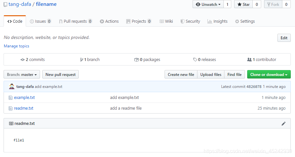Open the tang-dafa owner link
Viewport: 295px width, 157px height.
pyautogui.click(x=20, y=4)
